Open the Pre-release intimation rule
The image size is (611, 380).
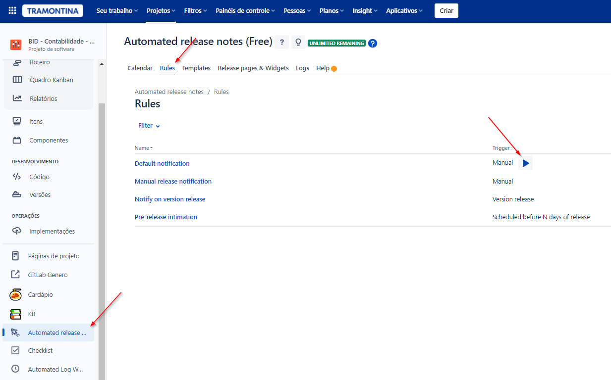(166, 217)
